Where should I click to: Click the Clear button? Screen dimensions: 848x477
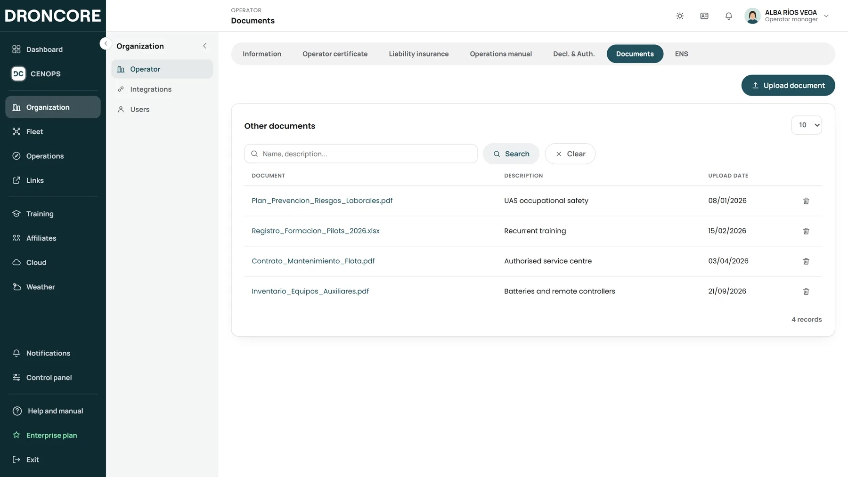[570, 154]
